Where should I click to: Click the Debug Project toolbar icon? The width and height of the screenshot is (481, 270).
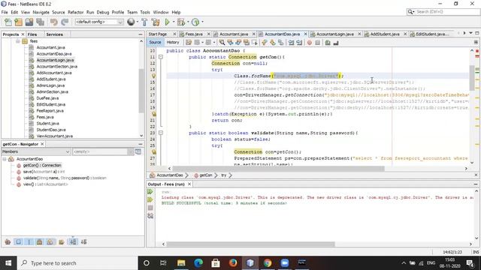pyautogui.click(x=181, y=22)
